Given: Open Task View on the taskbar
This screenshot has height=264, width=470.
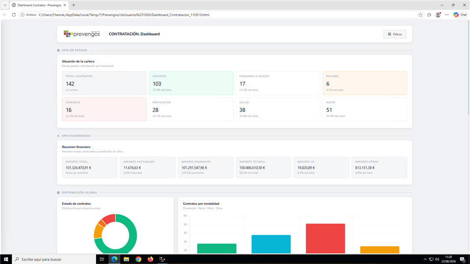Looking at the screenshot, I should [102, 259].
